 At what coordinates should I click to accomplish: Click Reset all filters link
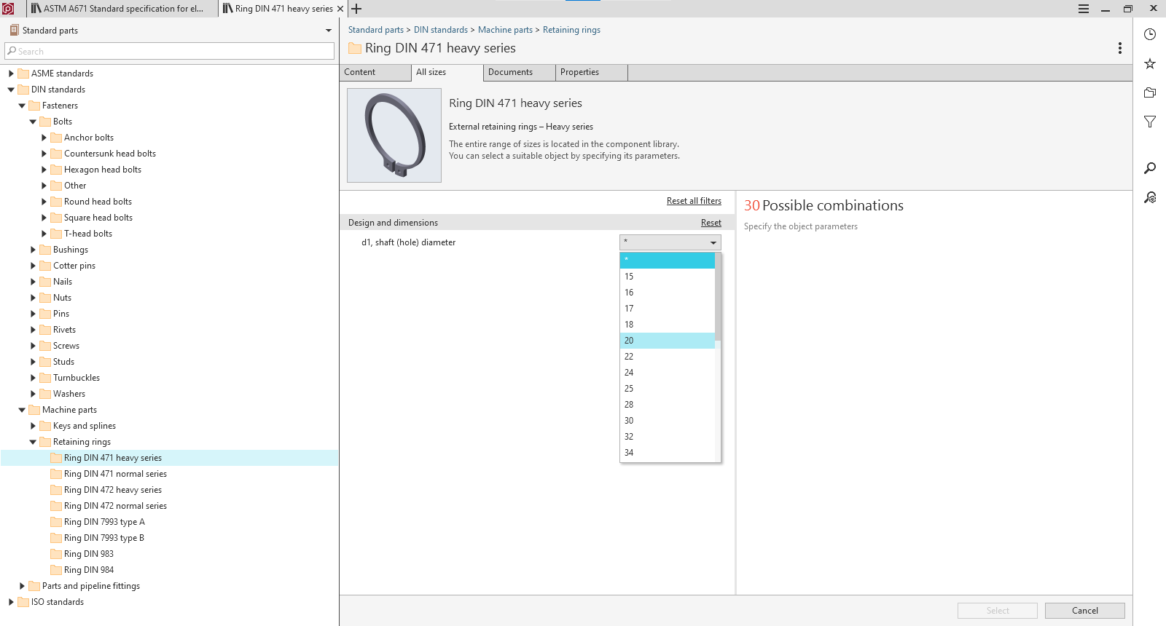click(x=694, y=201)
